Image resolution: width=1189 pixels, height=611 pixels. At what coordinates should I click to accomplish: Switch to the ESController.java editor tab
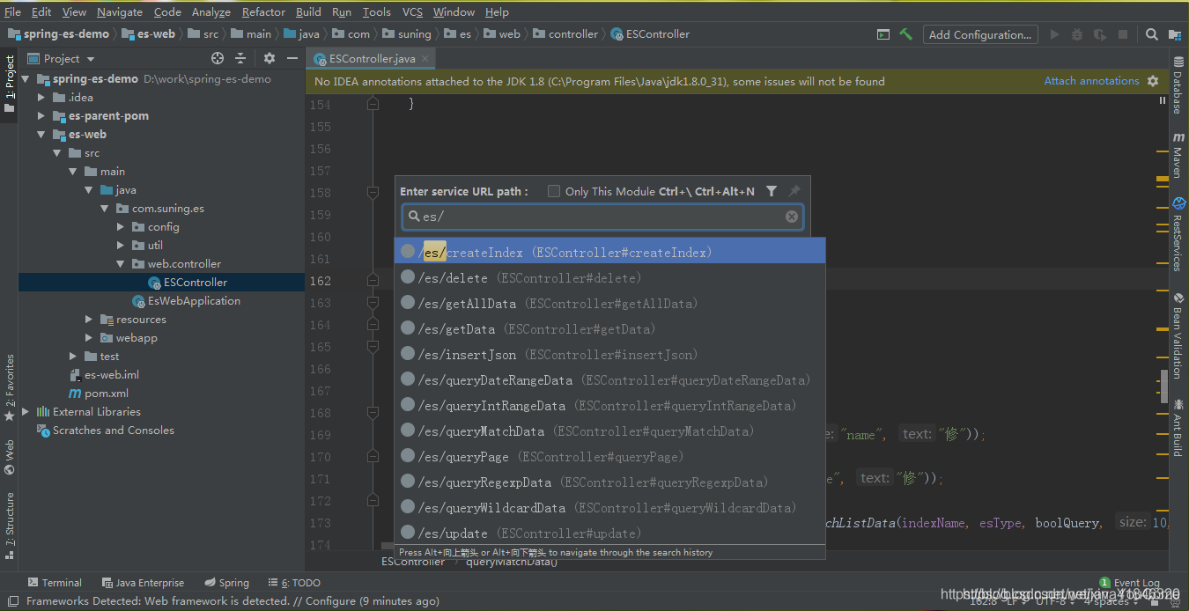(x=372, y=59)
